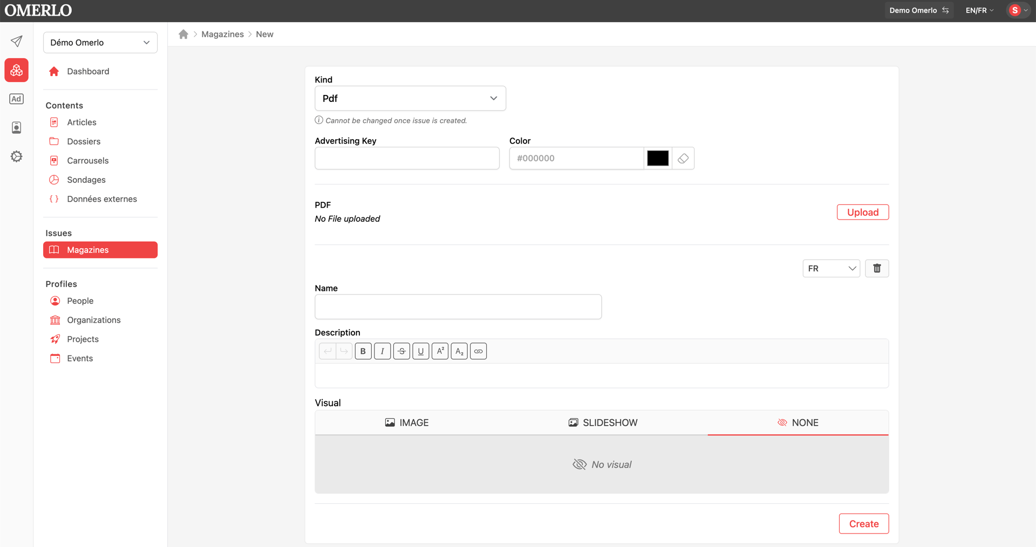Image resolution: width=1036 pixels, height=547 pixels.
Task: Toggle underline formatting in description
Action: (421, 351)
